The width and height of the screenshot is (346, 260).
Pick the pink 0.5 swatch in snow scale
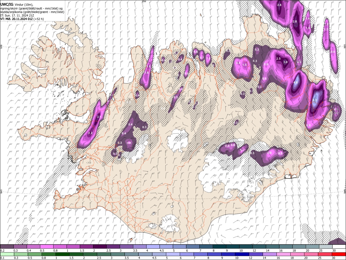pos(46,247)
